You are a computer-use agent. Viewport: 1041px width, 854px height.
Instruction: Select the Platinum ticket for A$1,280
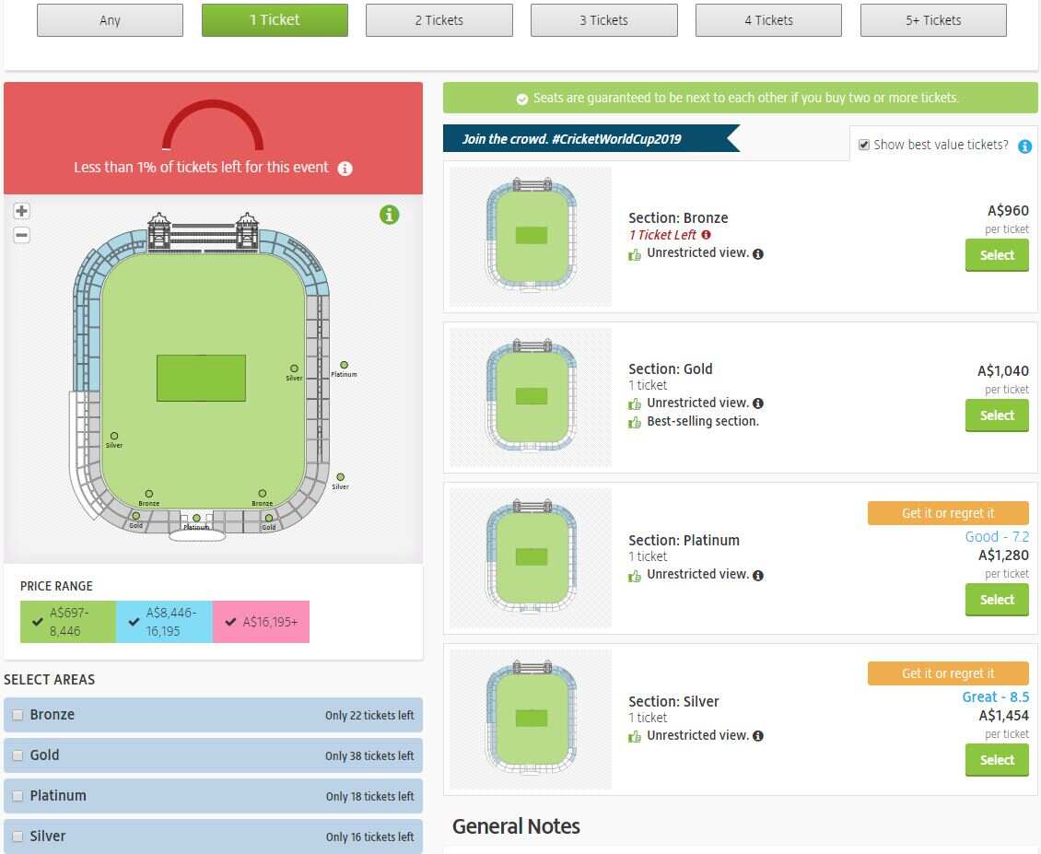pos(996,600)
